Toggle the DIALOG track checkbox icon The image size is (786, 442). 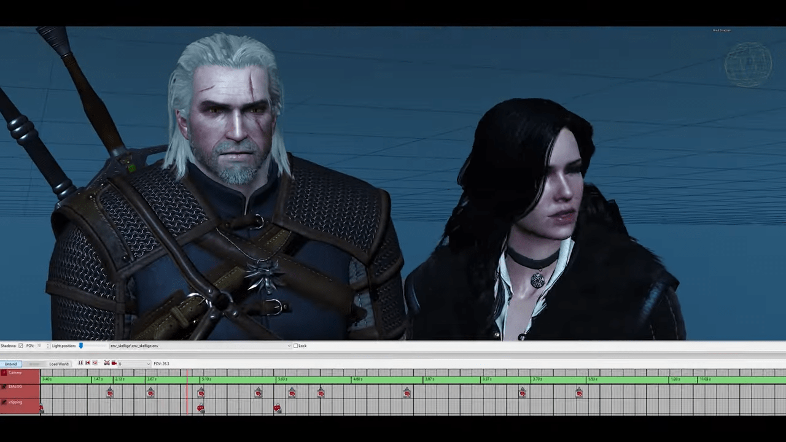point(4,386)
